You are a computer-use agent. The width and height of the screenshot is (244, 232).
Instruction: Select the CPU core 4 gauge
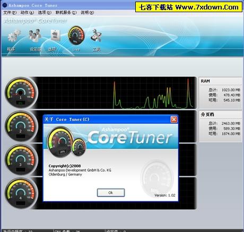21,193
